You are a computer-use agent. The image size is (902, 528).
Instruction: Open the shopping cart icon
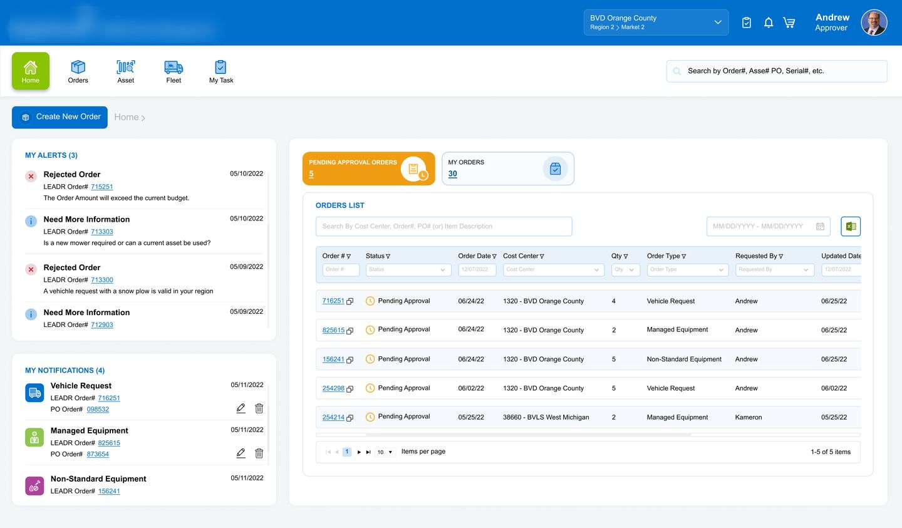(x=789, y=23)
